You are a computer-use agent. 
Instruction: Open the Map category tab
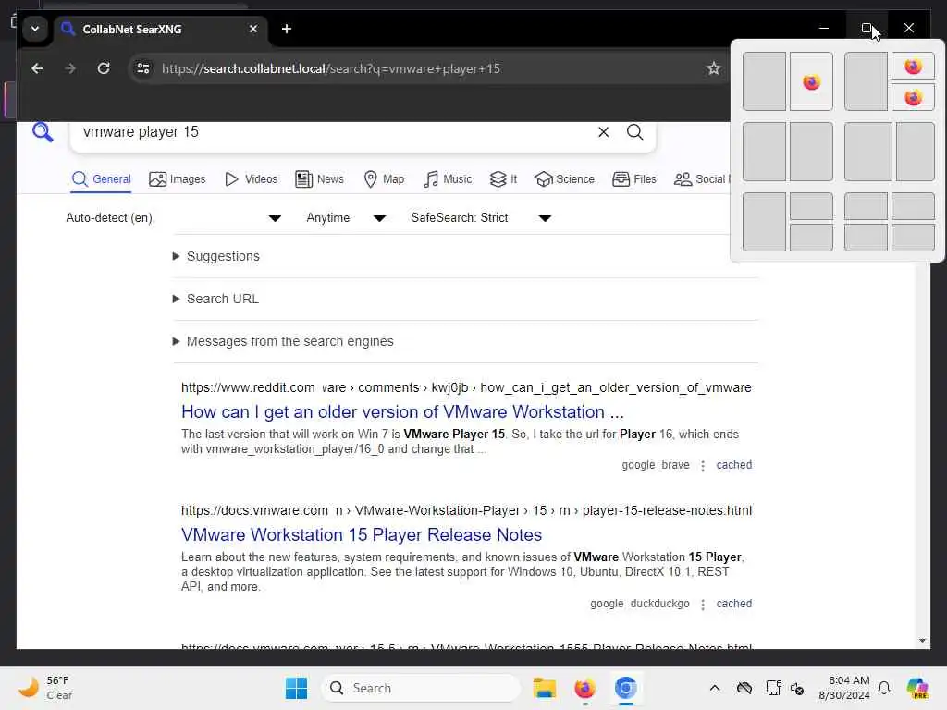(384, 179)
